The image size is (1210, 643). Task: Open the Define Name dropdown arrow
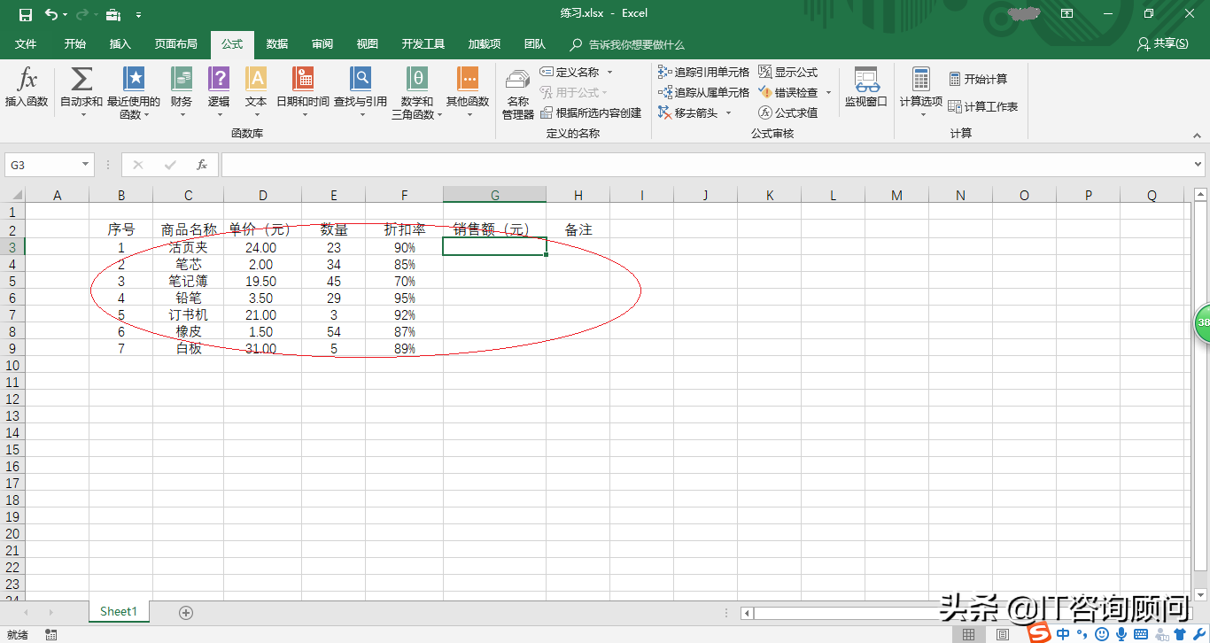[x=609, y=72]
